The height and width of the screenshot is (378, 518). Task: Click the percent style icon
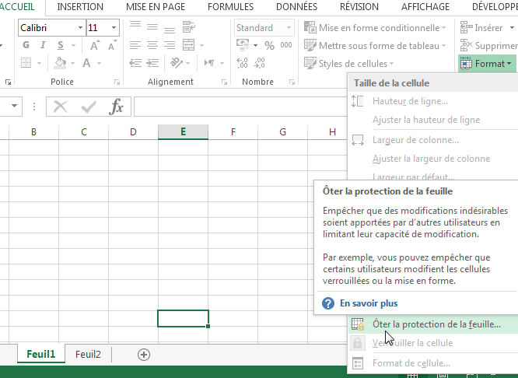pos(268,45)
